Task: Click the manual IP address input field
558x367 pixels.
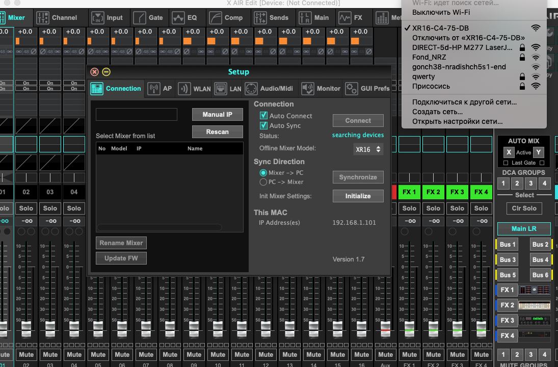Action: [137, 115]
